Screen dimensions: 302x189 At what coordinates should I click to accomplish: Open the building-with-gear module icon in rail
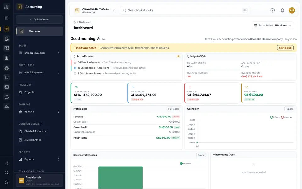click(7, 38)
